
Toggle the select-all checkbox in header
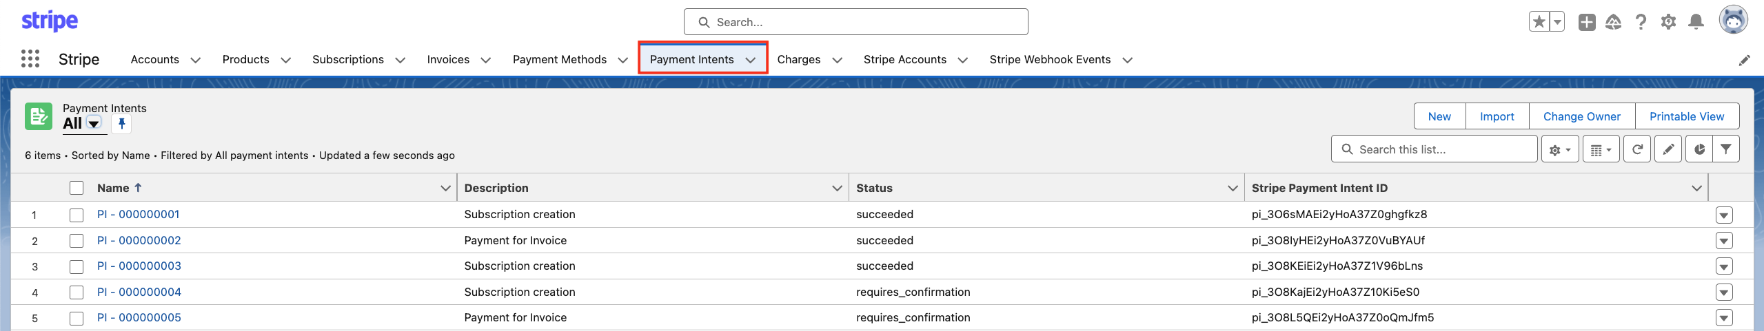tap(77, 188)
